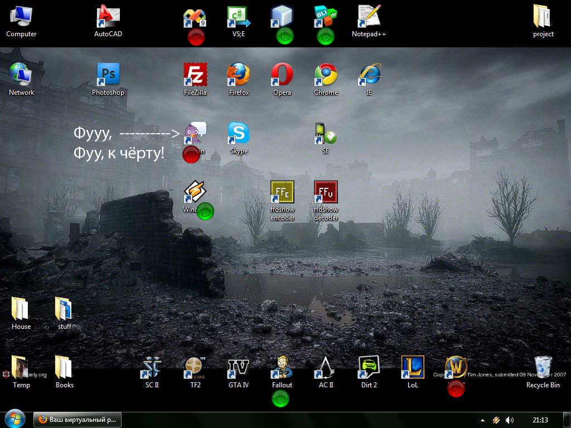The width and height of the screenshot is (571, 428).
Task: Select the Skype desktop icon
Action: click(239, 134)
